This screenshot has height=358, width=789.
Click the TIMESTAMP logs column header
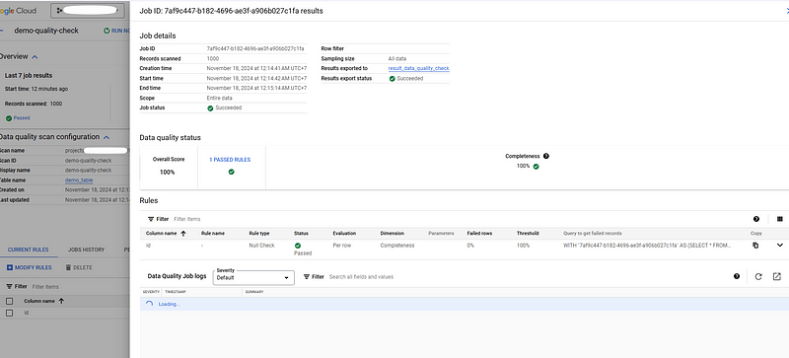click(x=176, y=292)
